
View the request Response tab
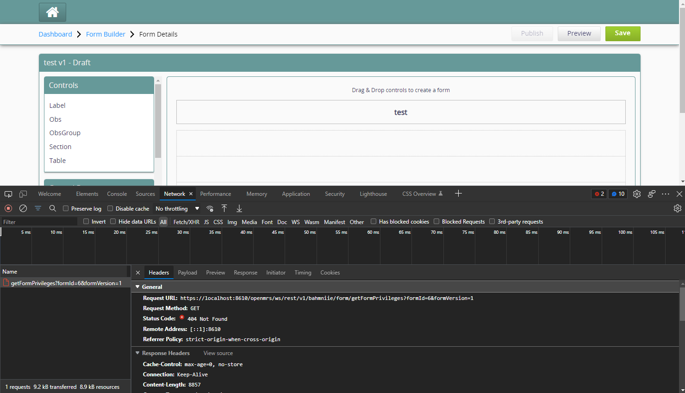(x=246, y=273)
